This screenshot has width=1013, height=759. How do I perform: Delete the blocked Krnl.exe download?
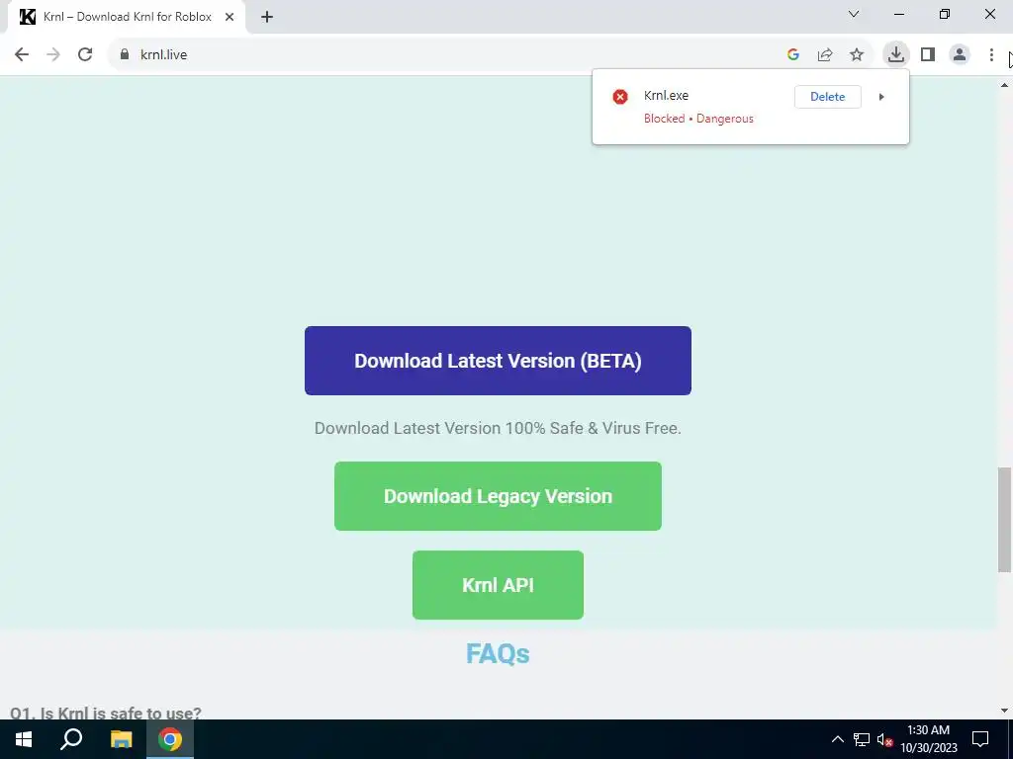(828, 97)
